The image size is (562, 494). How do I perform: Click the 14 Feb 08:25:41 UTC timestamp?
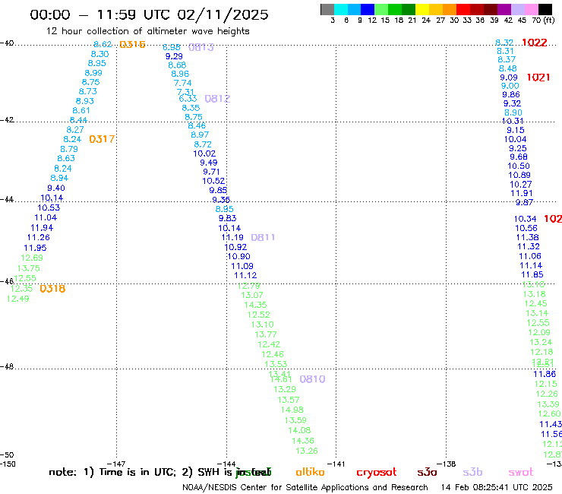(x=497, y=488)
